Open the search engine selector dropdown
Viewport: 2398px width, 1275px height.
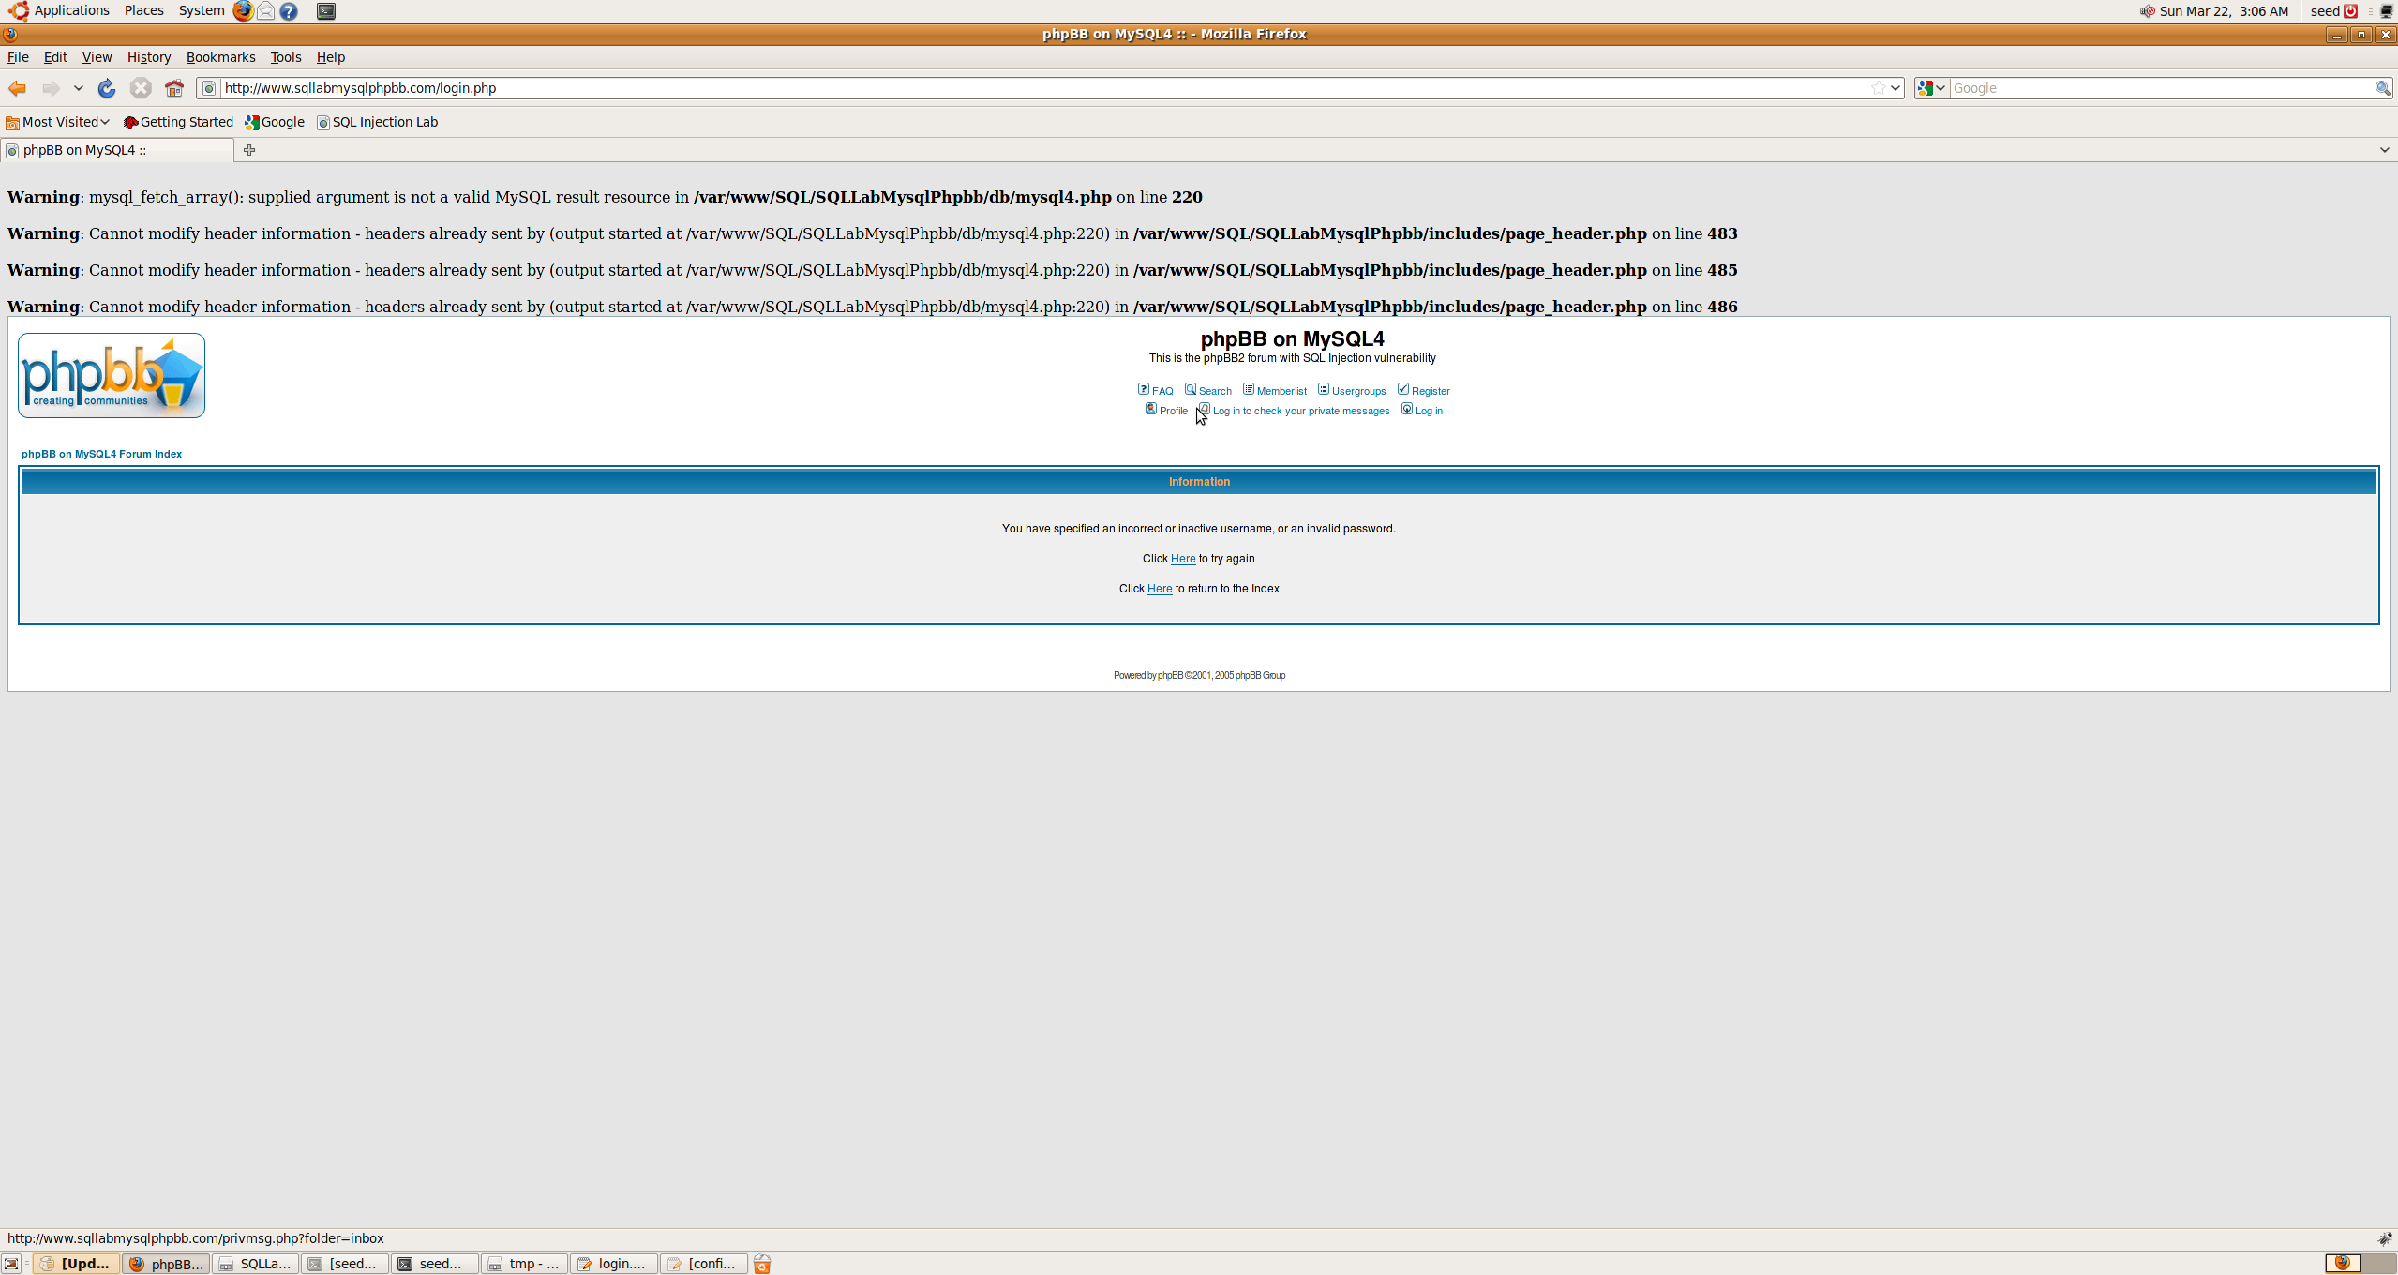(x=1931, y=88)
